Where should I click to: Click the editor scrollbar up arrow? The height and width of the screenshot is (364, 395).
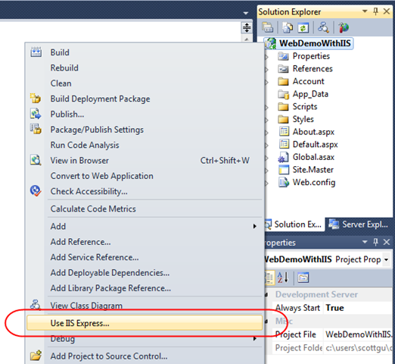pyautogui.click(x=247, y=39)
